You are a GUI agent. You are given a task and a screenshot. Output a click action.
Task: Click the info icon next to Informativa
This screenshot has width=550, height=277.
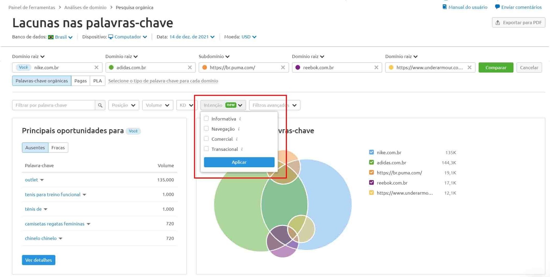point(240,119)
